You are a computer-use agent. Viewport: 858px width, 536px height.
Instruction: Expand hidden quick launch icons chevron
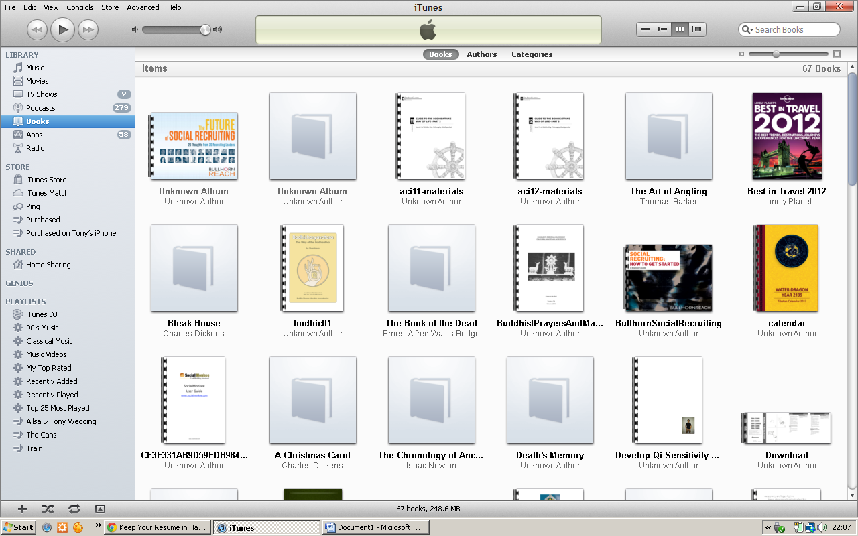(x=99, y=526)
